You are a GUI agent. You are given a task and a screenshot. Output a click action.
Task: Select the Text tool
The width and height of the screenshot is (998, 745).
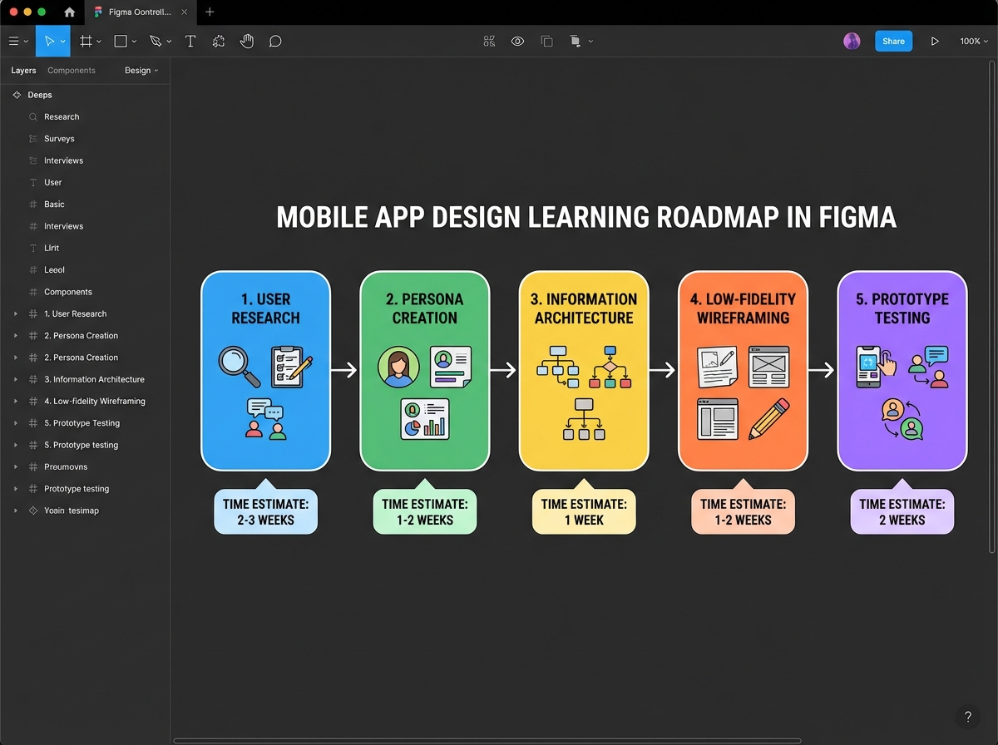(x=190, y=41)
